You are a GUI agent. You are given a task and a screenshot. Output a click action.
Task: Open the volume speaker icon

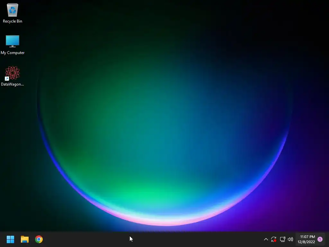290,239
